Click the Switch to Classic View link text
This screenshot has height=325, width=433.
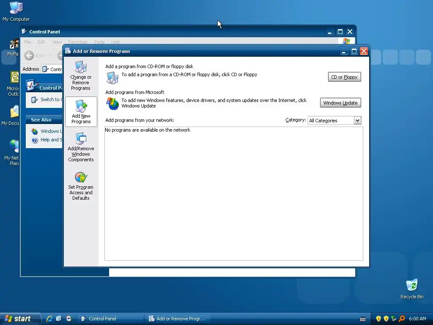51,99
